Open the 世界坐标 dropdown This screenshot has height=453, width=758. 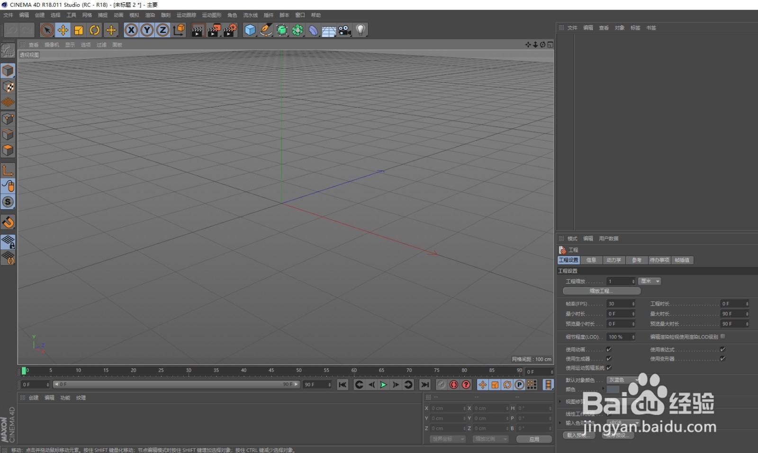pyautogui.click(x=448, y=439)
